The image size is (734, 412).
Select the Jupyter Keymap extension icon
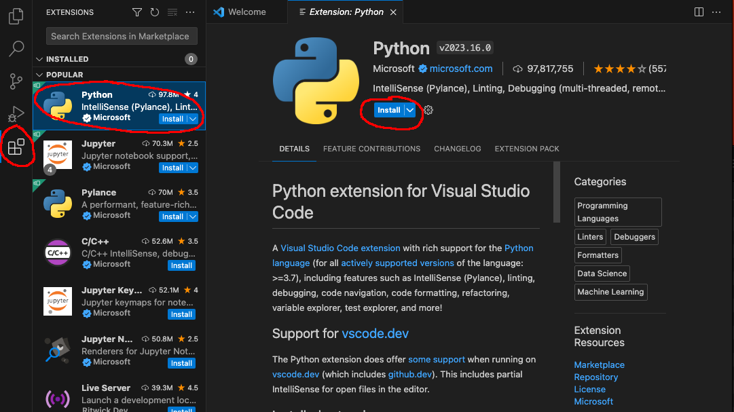pyautogui.click(x=58, y=301)
